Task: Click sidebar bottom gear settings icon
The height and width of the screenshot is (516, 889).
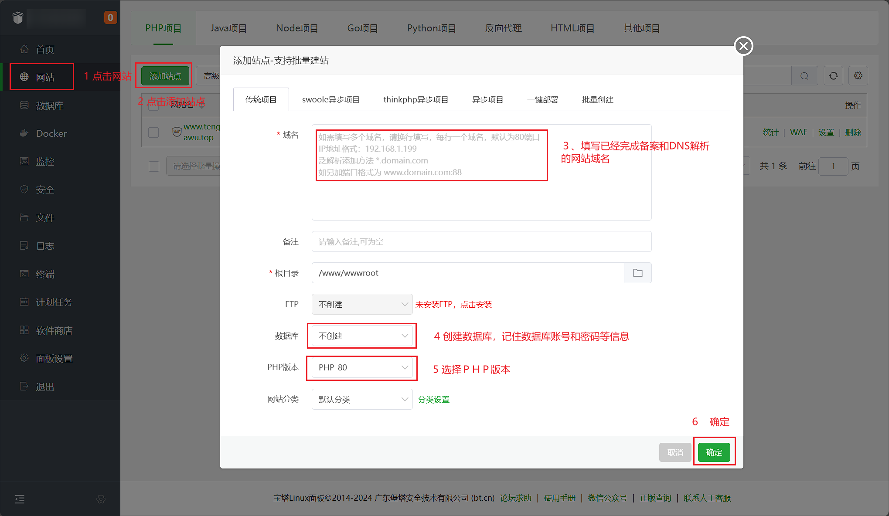Action: [x=101, y=499]
